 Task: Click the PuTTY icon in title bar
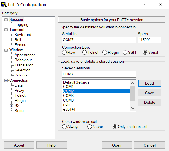click(x=4, y=4)
